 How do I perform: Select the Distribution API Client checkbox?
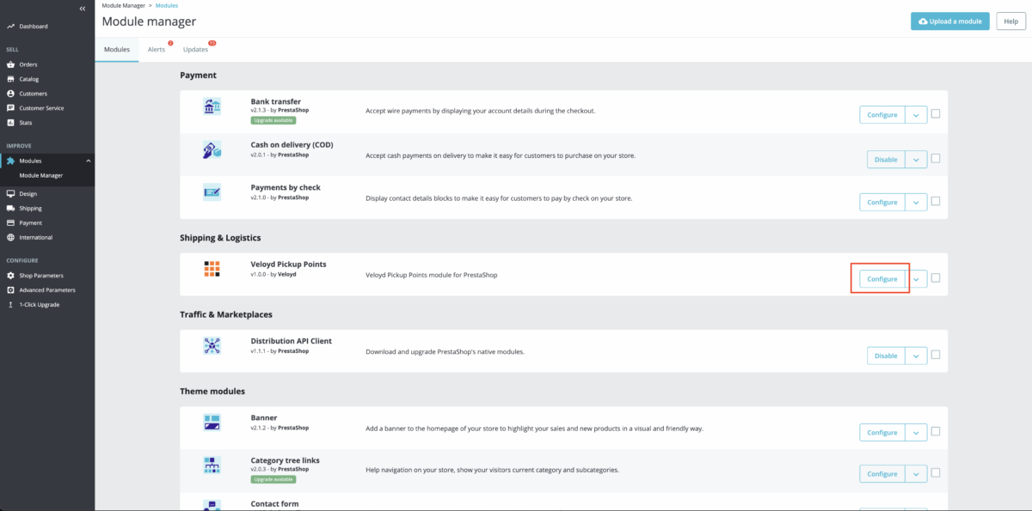click(x=936, y=355)
